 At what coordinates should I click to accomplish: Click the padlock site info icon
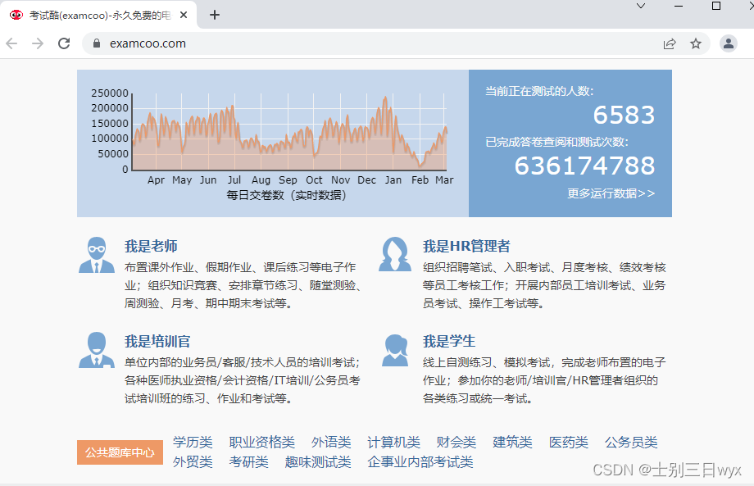[97, 43]
